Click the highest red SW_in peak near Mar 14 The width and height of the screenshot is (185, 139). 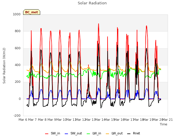[99, 24]
